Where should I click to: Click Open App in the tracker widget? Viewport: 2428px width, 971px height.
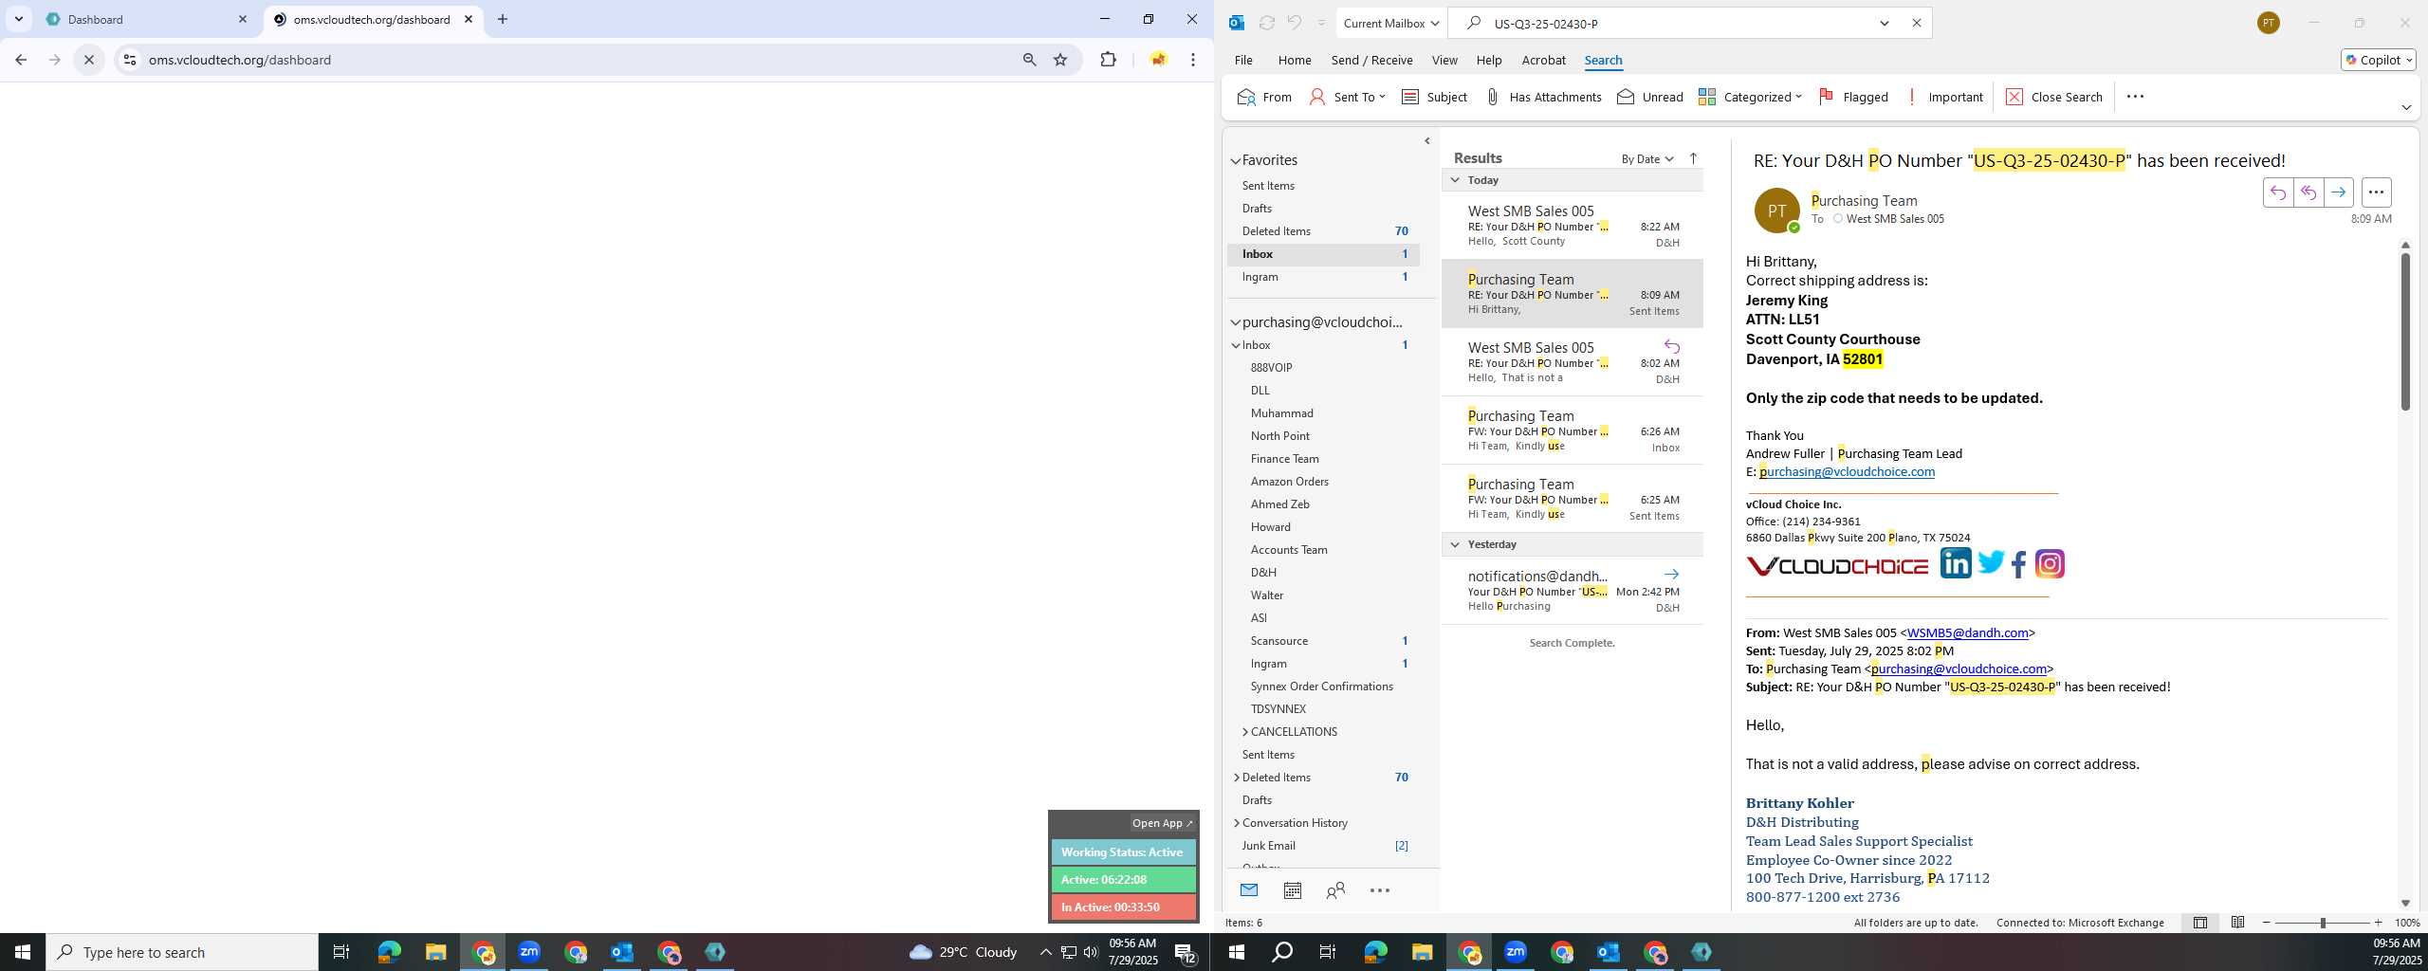click(1162, 823)
